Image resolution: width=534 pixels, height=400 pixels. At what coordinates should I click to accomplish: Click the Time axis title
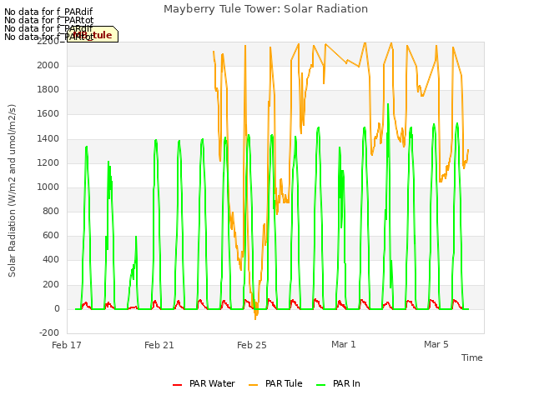click(472, 357)
